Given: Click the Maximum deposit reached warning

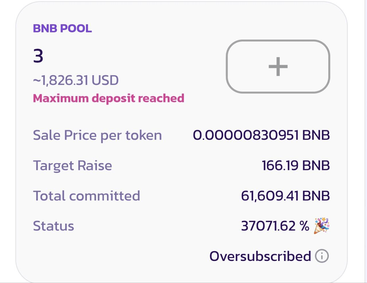Looking at the screenshot, I should click(x=108, y=98).
